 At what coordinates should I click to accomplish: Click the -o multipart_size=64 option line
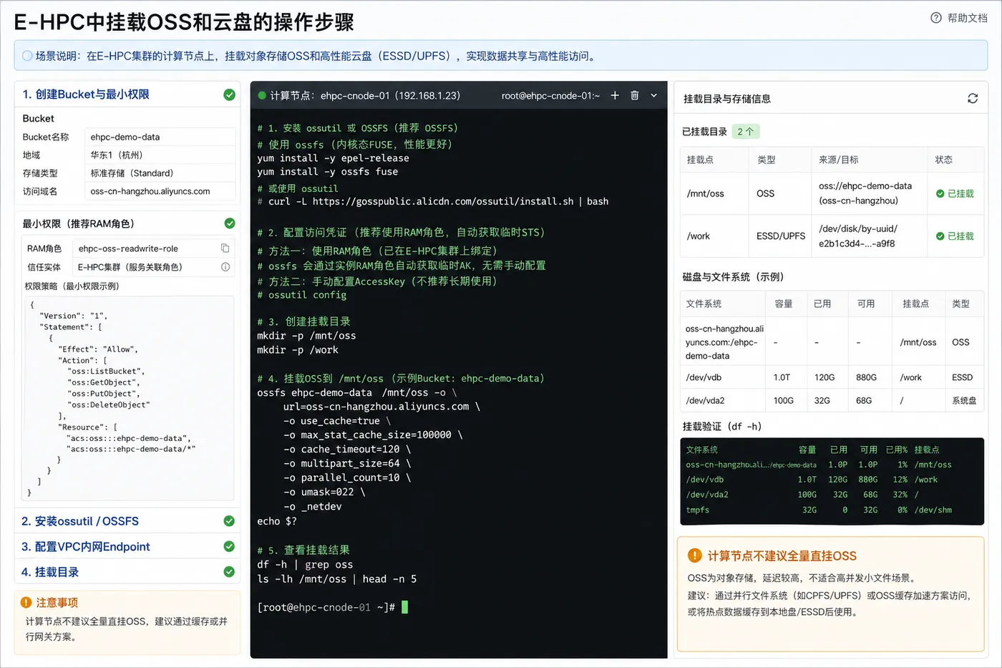tap(346, 463)
